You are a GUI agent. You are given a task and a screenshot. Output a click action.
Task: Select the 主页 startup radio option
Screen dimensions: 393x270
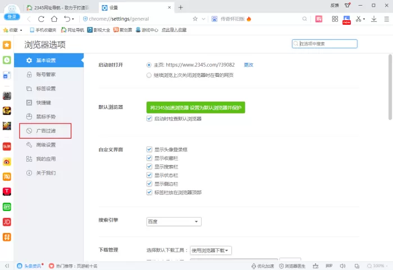(149, 65)
